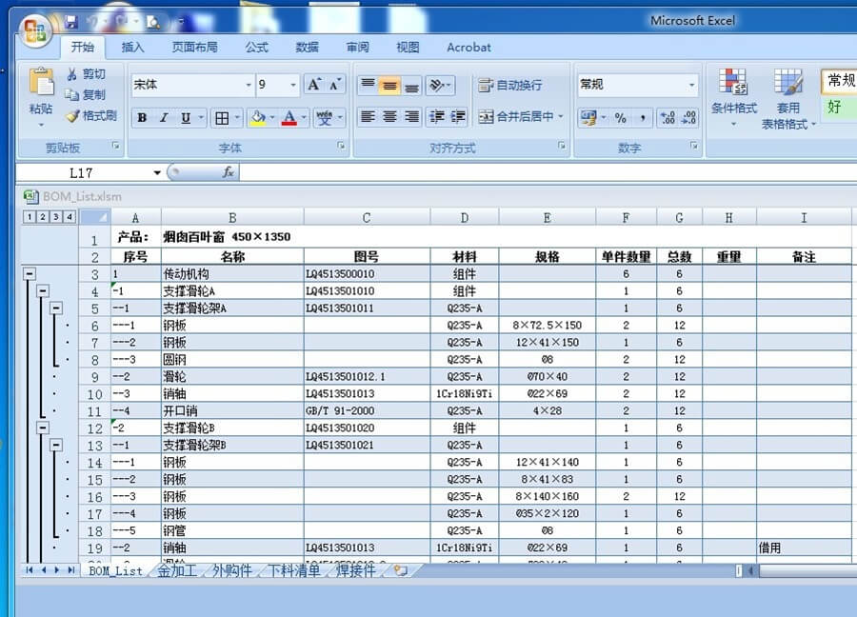Open the 金加工 sheet tab
The height and width of the screenshot is (617, 857).
click(177, 570)
